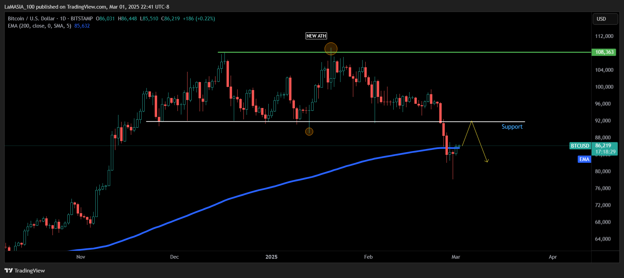Click the 92,000 price axis label

point(603,121)
